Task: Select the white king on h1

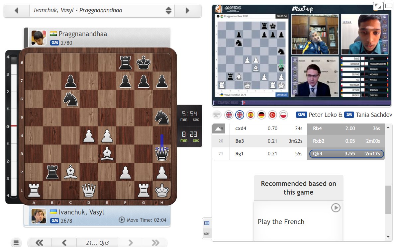Action: pos(162,190)
